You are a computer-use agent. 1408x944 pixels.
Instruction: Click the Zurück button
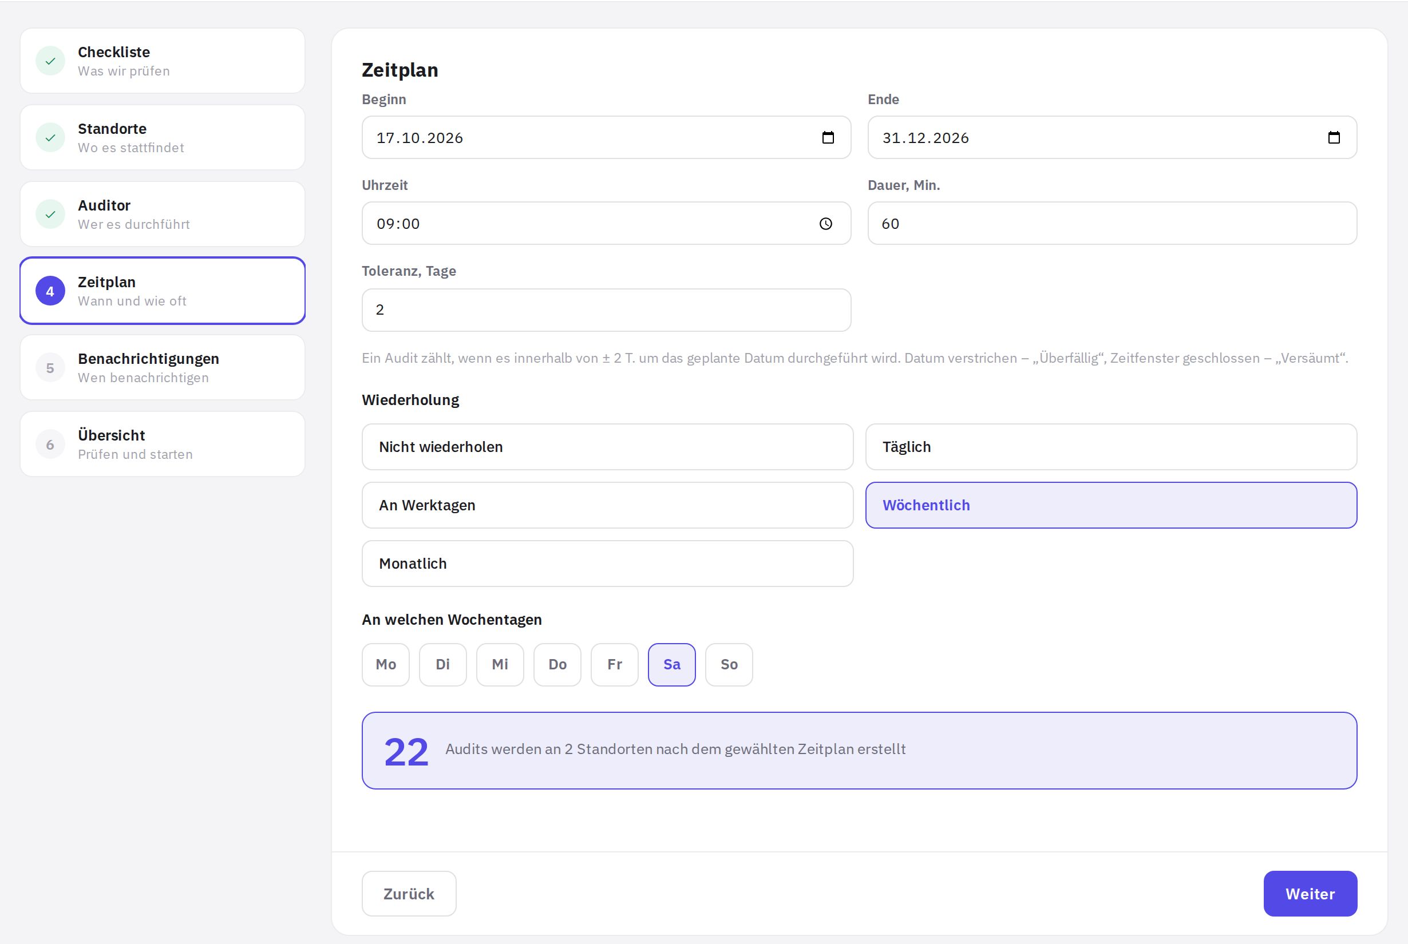click(x=409, y=894)
